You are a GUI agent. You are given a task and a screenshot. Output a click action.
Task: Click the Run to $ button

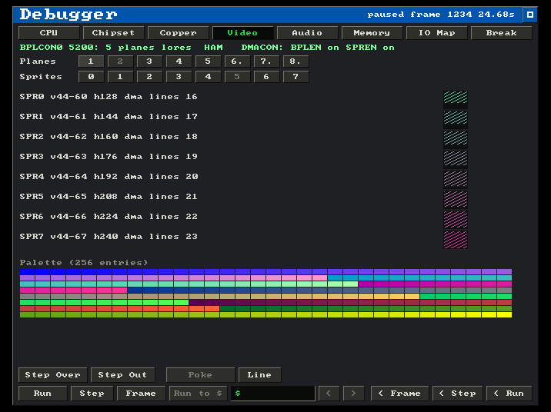[199, 394]
